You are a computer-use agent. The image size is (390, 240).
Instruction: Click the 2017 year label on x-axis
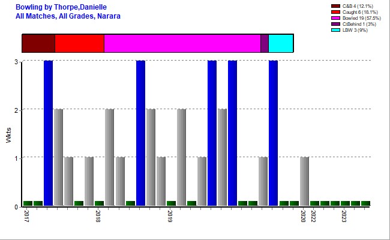pyautogui.click(x=26, y=216)
